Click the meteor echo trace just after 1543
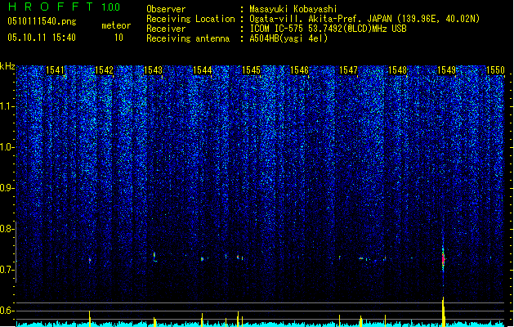This screenshot has width=514, height=327. click(x=154, y=257)
